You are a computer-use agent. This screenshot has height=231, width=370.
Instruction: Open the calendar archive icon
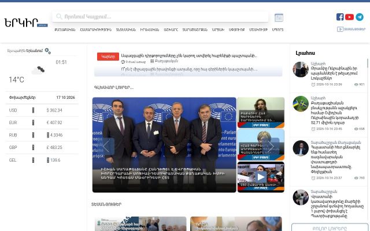(279, 17)
